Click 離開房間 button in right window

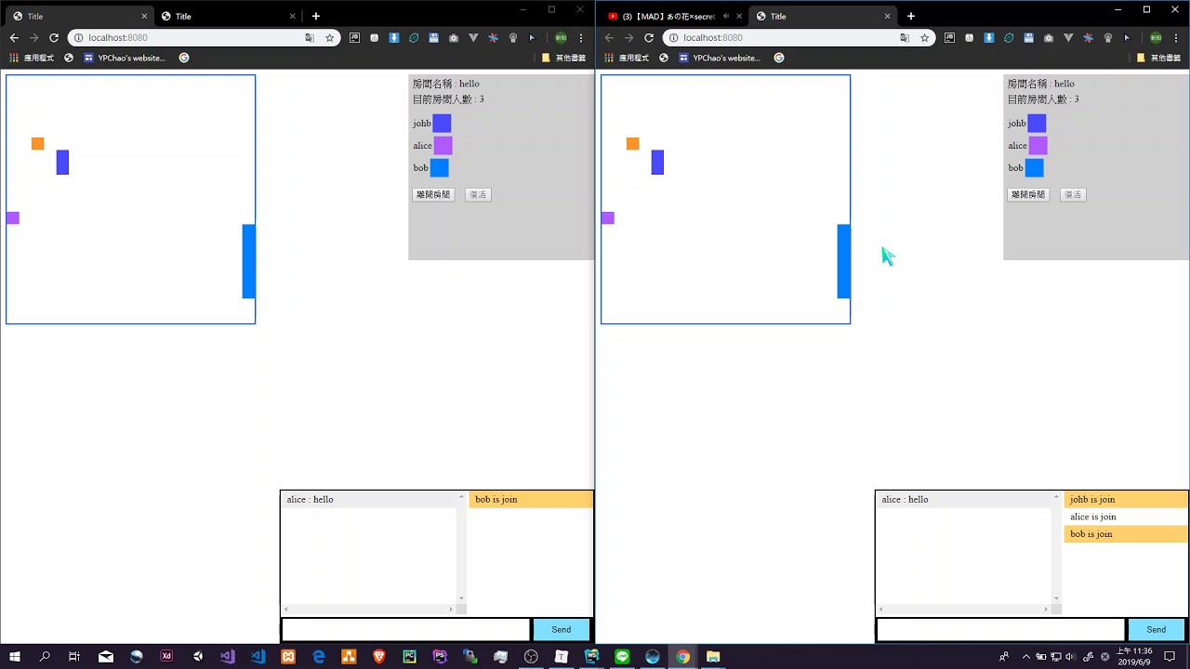[x=1028, y=194]
